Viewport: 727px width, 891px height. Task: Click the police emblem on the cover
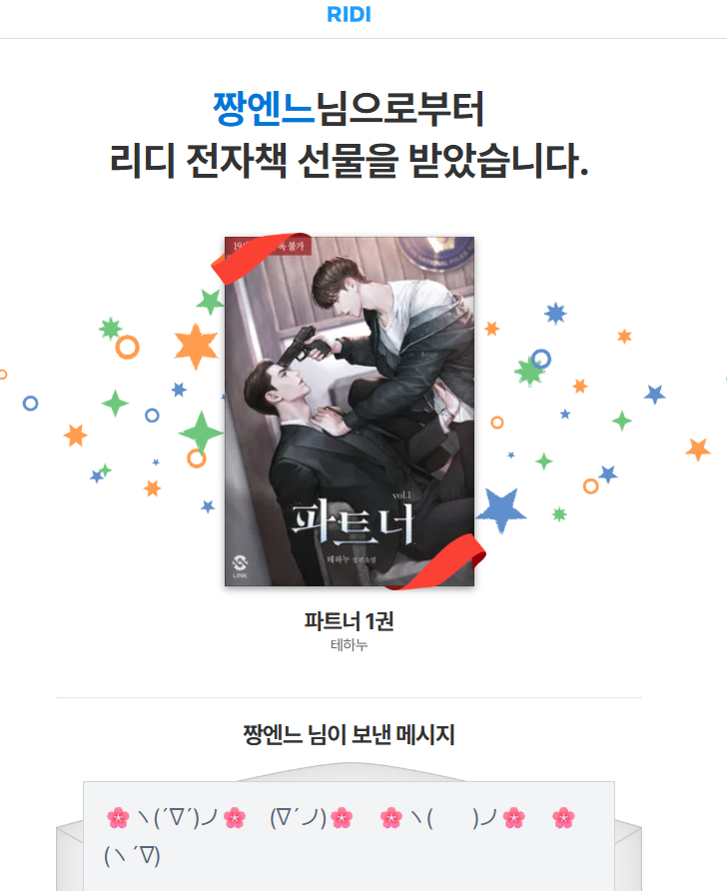[436, 254]
